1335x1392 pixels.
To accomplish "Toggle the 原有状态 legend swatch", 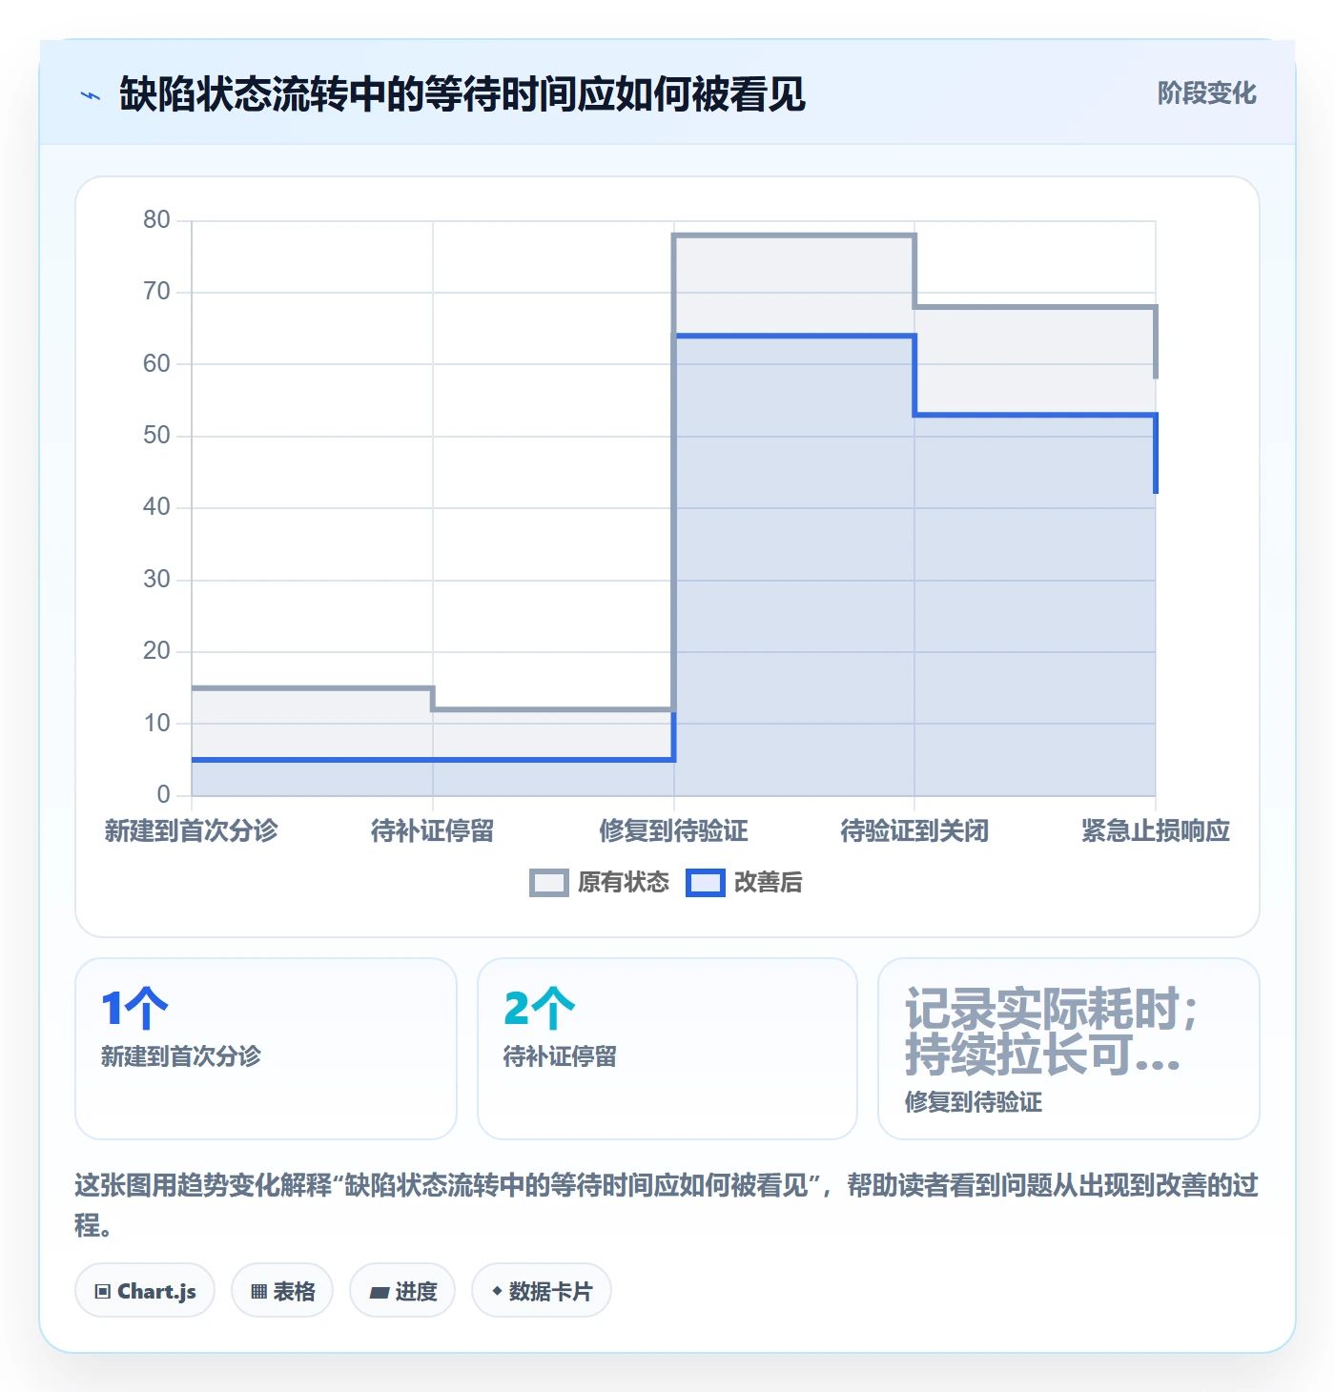I will click(x=548, y=883).
